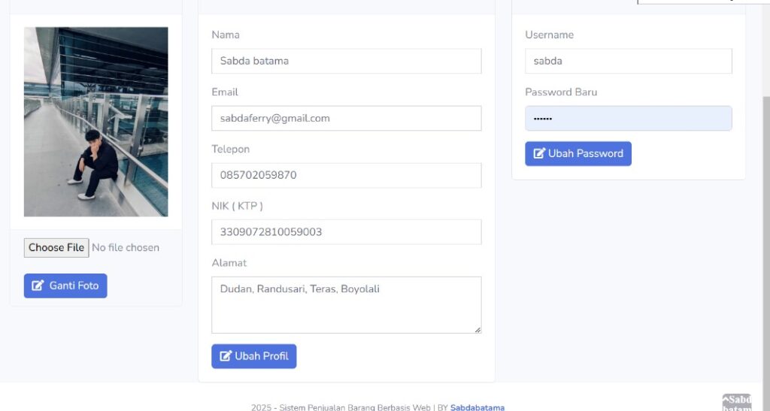This screenshot has width=770, height=411.
Task: Focus the Email input field
Action: click(346, 118)
